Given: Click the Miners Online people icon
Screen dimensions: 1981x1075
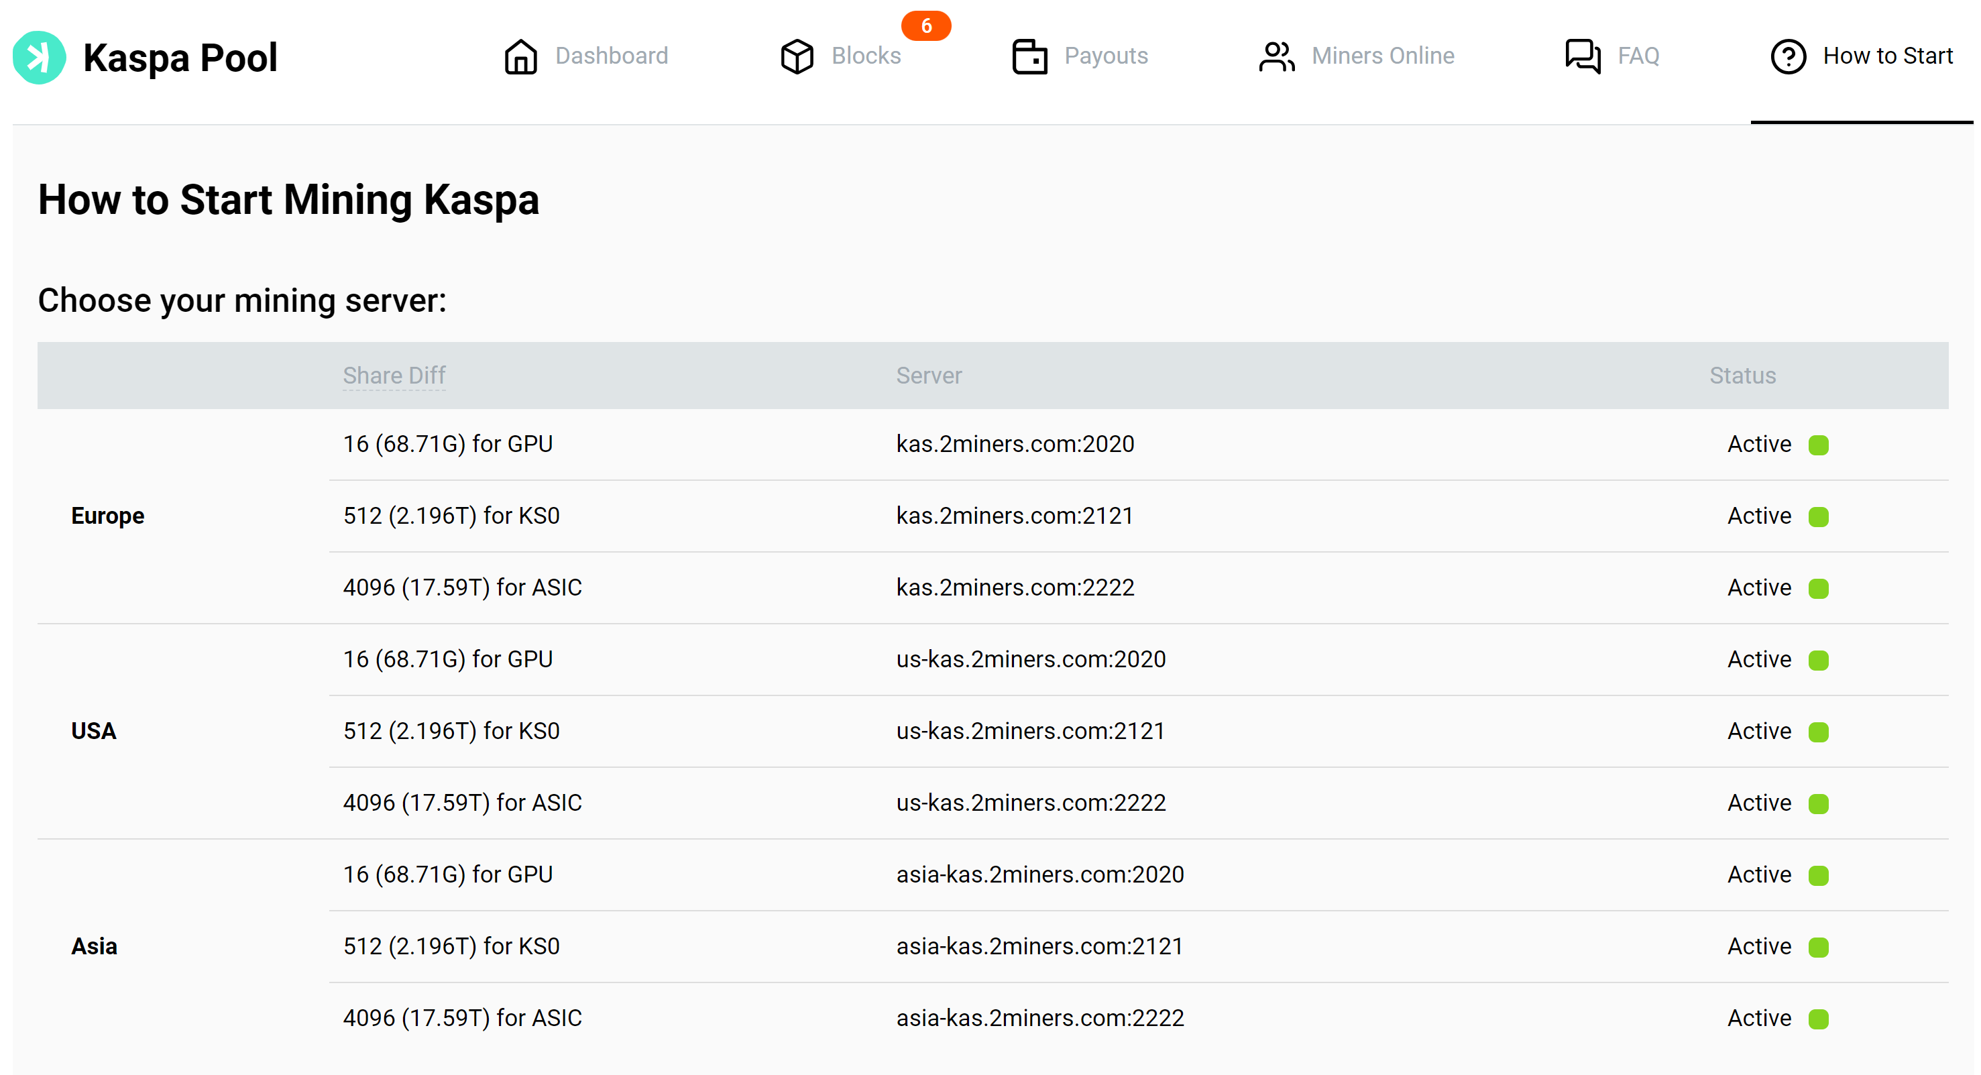Looking at the screenshot, I should tap(1277, 56).
